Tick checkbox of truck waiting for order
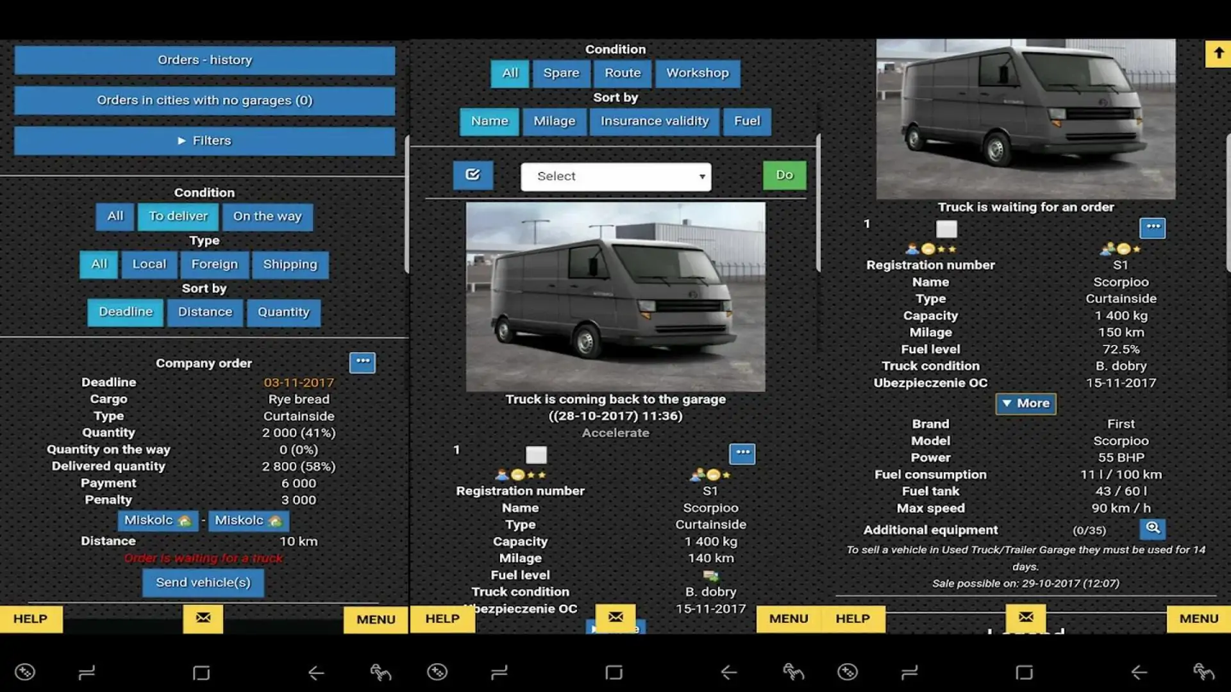This screenshot has height=692, width=1231. (x=946, y=229)
